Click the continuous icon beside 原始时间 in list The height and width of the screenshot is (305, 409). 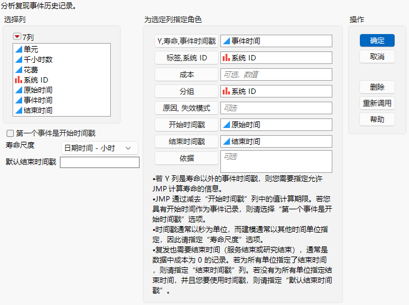coord(19,90)
